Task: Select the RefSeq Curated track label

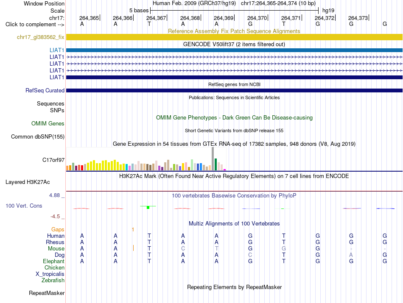Action: pyautogui.click(x=45, y=90)
